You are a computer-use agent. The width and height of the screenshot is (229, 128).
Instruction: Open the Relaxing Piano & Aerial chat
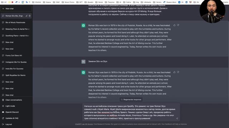point(16,29)
